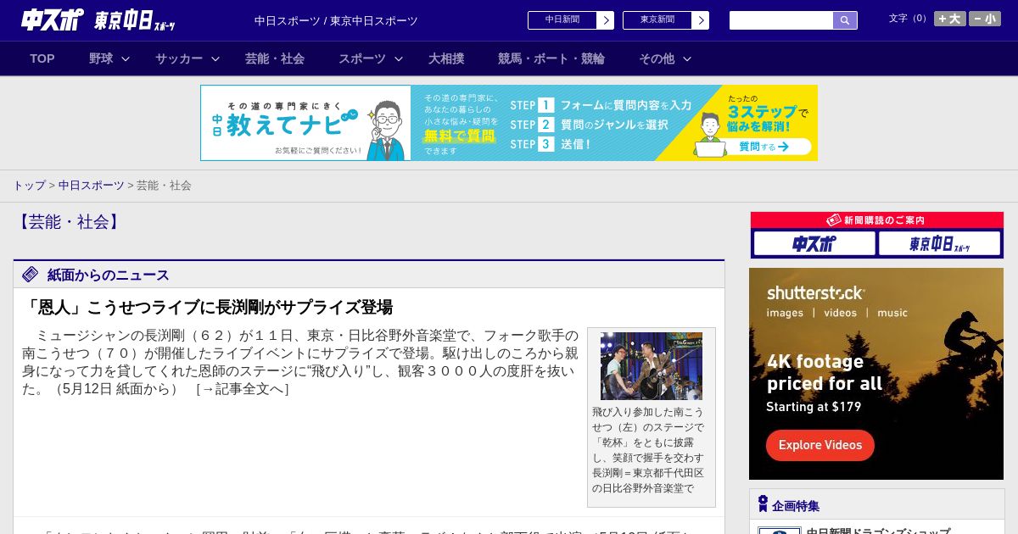This screenshot has width=1018, height=534.
Task: Decrease text size with －小 button
Action: (985, 19)
